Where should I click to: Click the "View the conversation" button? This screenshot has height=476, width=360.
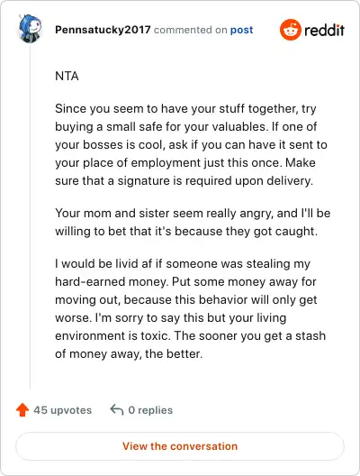[x=180, y=446]
